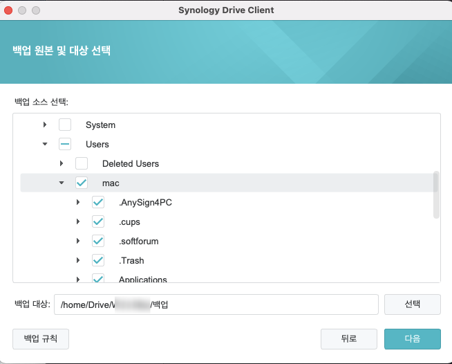Check the System folder checkbox
This screenshot has height=364, width=452.
65,125
